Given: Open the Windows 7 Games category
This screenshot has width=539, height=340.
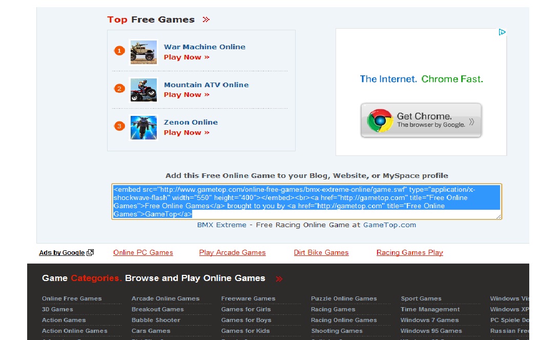Looking at the screenshot, I should 430,320.
